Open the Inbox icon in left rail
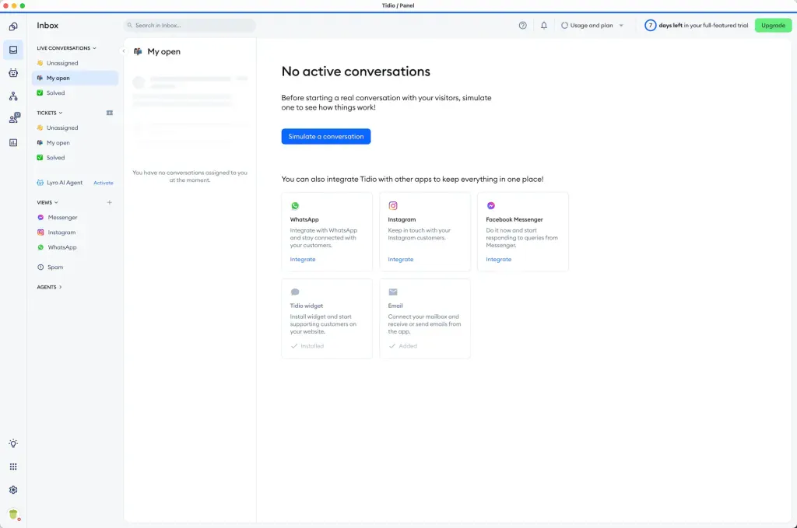The height and width of the screenshot is (528, 797). [x=13, y=50]
